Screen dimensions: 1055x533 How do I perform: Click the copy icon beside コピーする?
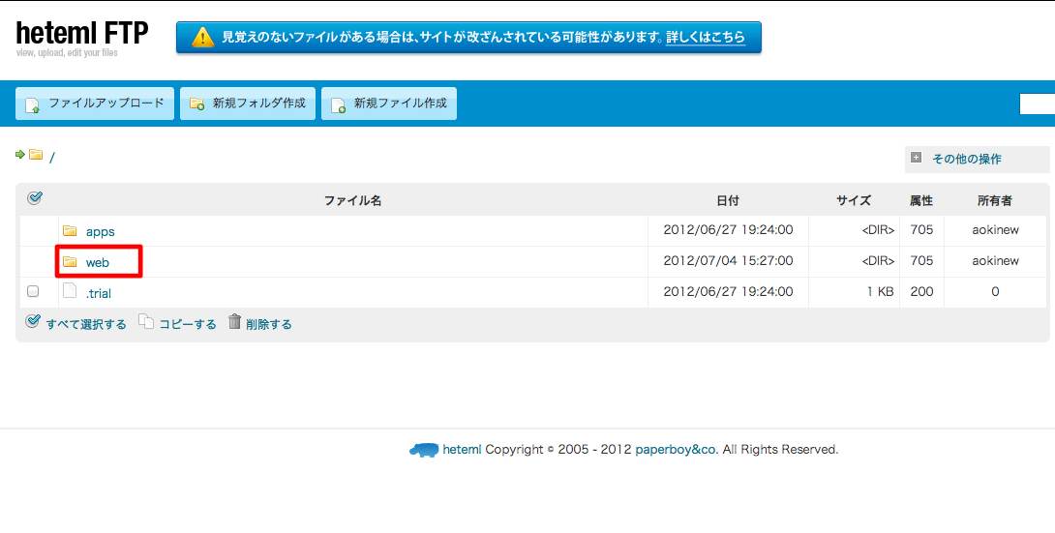145,322
